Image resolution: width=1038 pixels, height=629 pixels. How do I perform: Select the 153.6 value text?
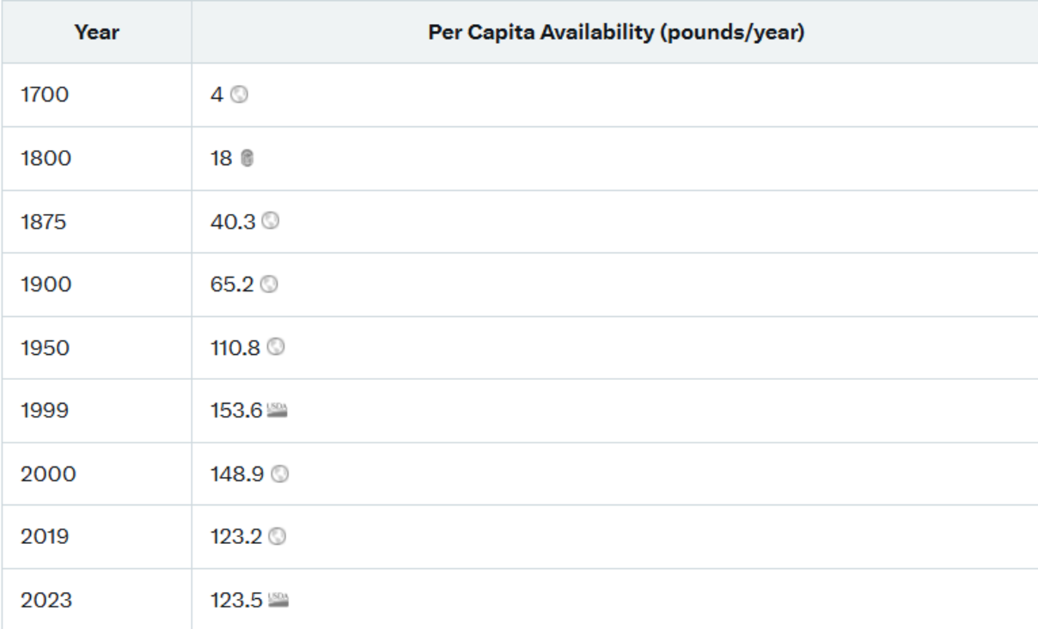point(236,410)
